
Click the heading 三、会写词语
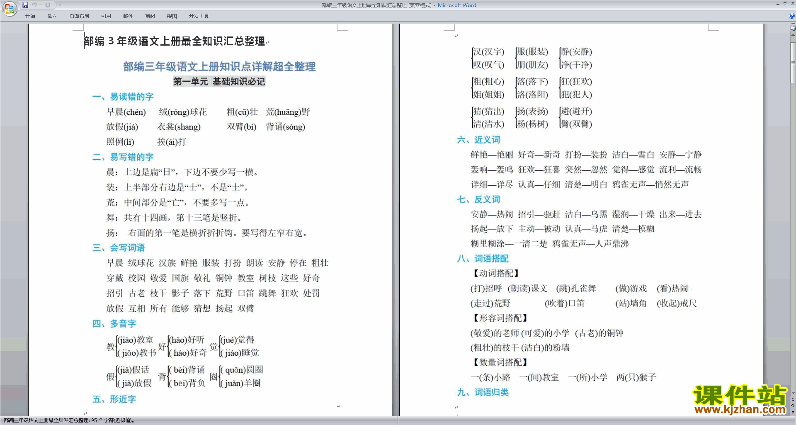coord(119,248)
